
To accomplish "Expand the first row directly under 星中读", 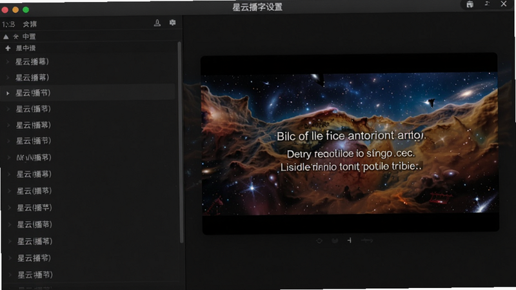I will [8, 62].
